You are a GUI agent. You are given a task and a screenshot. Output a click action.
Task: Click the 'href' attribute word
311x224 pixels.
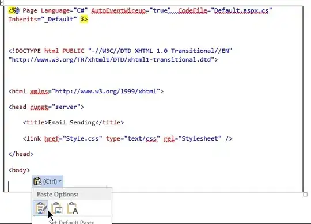(52, 138)
